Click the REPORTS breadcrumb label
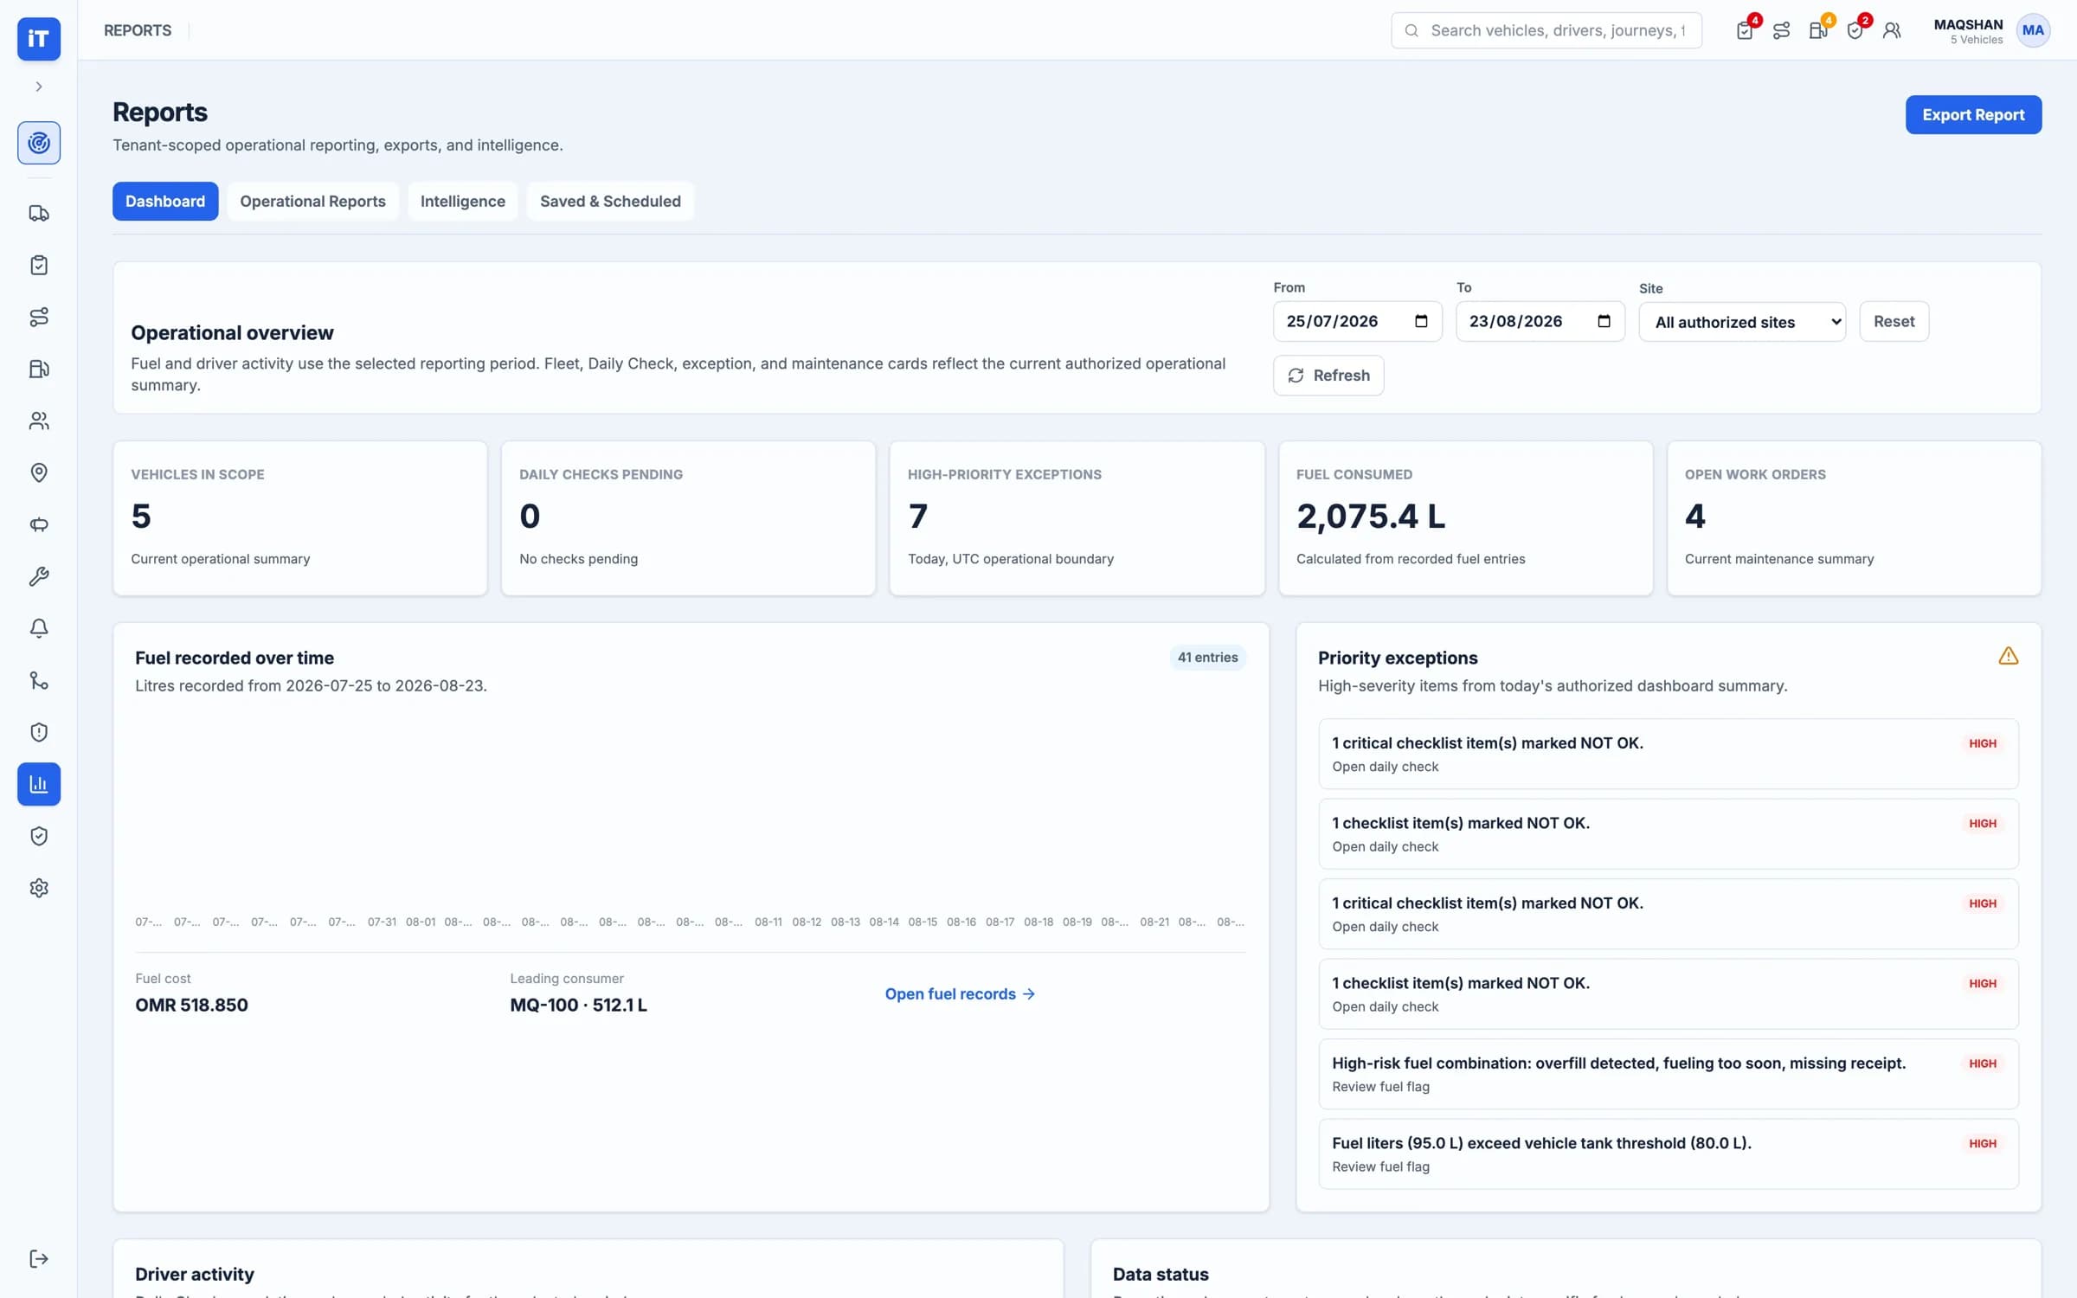Image resolution: width=2077 pixels, height=1298 pixels. 138,30
